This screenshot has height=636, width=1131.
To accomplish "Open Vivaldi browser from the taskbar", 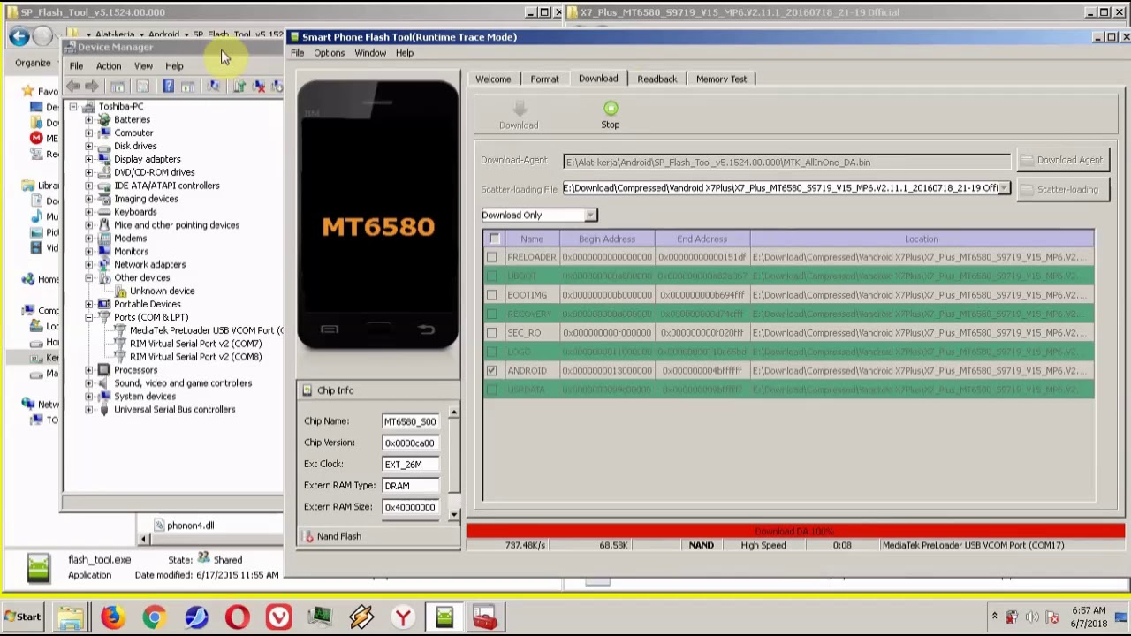I will [x=278, y=617].
